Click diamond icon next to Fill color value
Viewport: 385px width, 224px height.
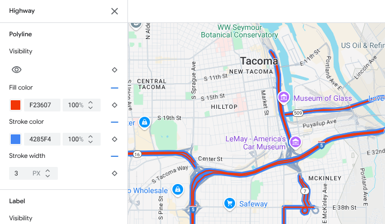pyautogui.click(x=115, y=105)
